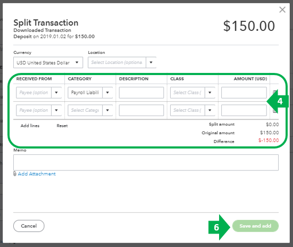The height and width of the screenshot is (247, 293).
Task: Open first row Payee dropdown
Action: pos(56,93)
